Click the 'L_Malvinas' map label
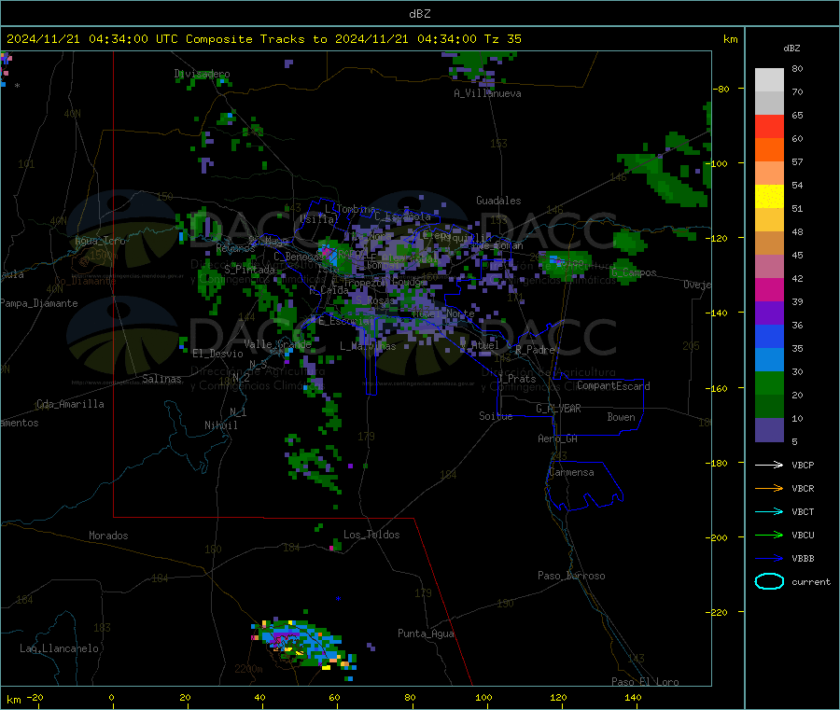Viewport: 840px width, 710px height. click(368, 346)
